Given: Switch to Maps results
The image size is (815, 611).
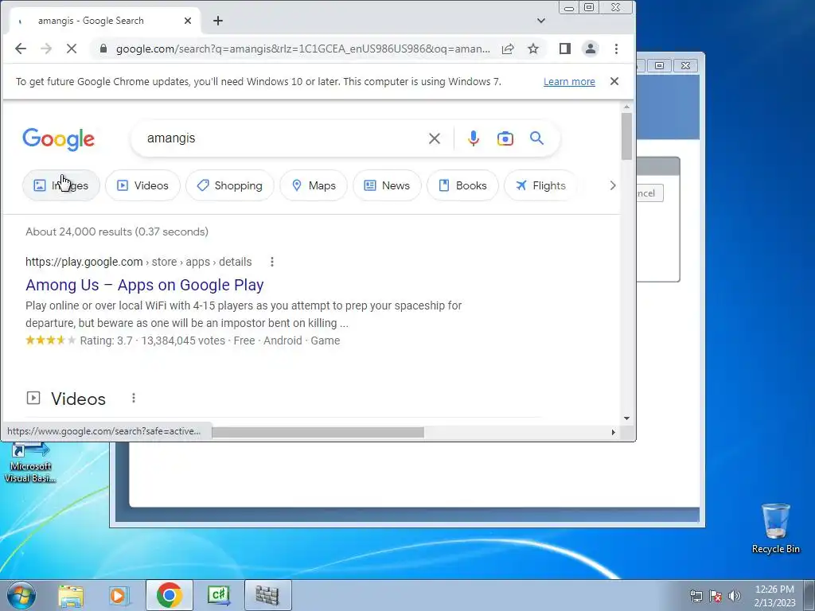Looking at the screenshot, I should point(314,185).
